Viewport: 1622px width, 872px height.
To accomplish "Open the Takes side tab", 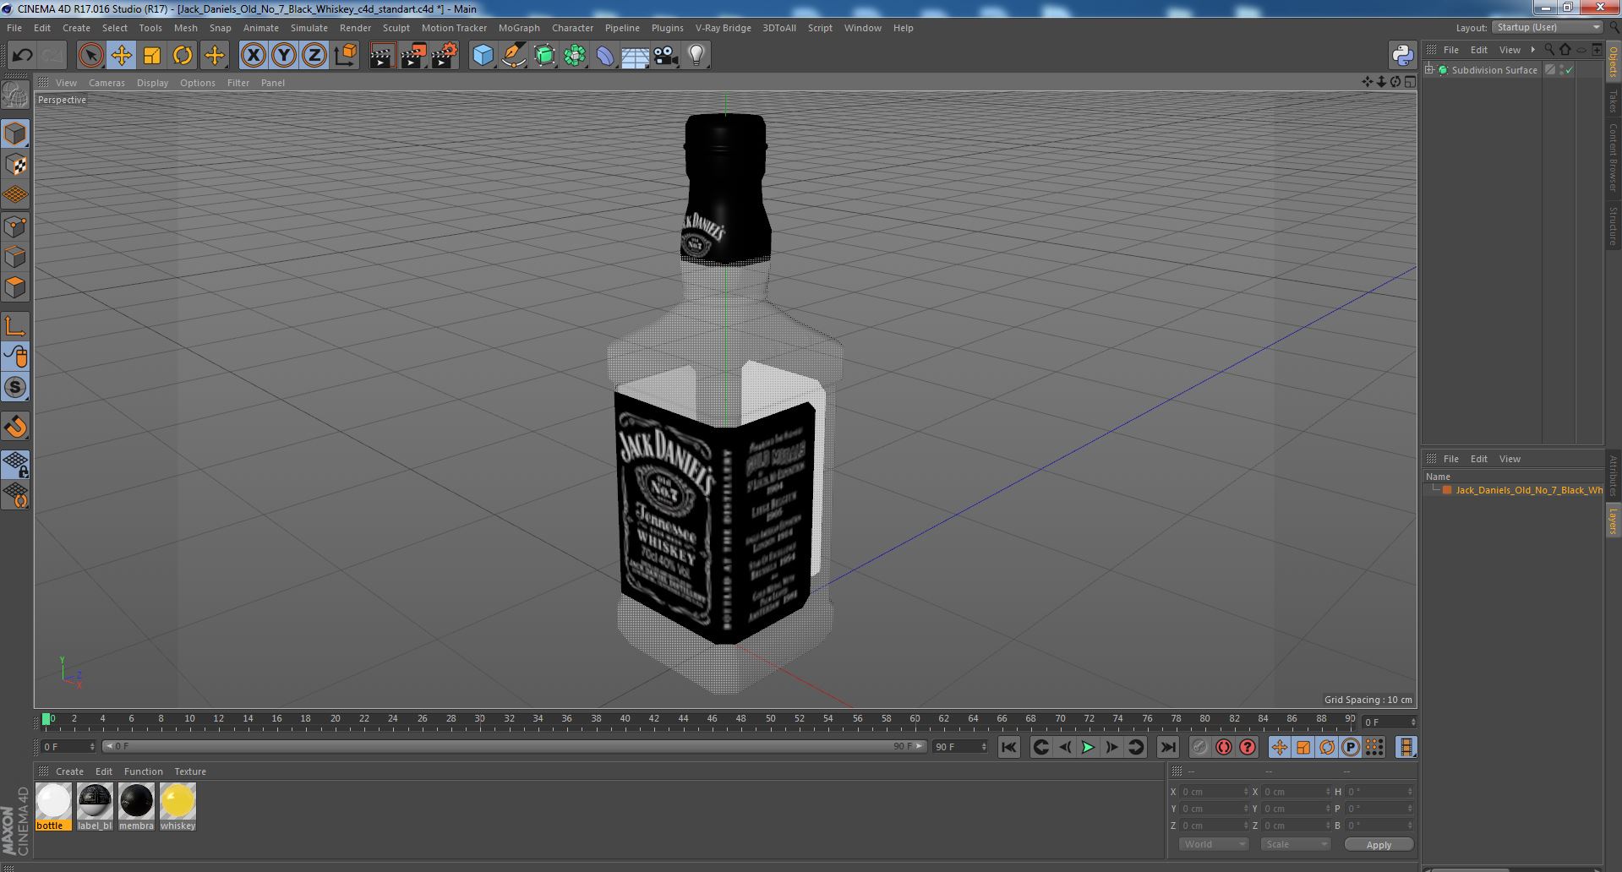I will coord(1613,101).
